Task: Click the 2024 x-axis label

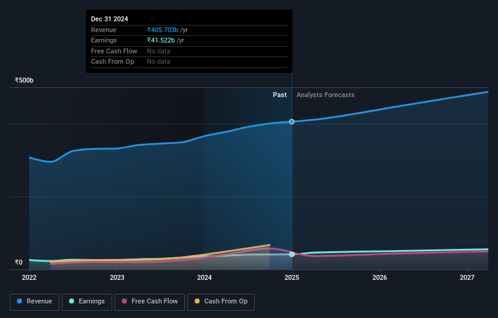Action: pyautogui.click(x=204, y=277)
